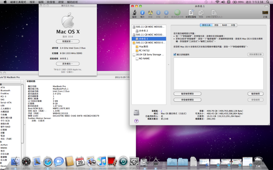The height and width of the screenshot is (170, 273).
Task: Open the blue Info icon in Disk Utility toolbar
Action: pyautogui.click(x=142, y=13)
